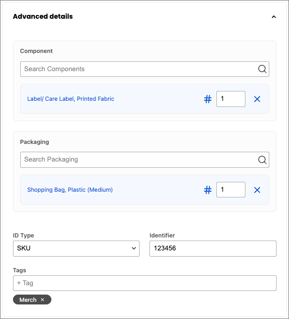Click the Identifier field showing 123456
Viewport: 289px width, 319px height.
(213, 248)
